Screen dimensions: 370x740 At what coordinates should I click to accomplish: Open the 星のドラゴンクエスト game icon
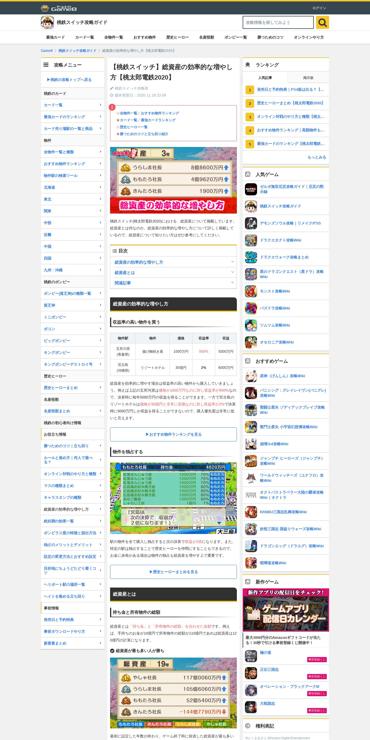tap(251, 274)
